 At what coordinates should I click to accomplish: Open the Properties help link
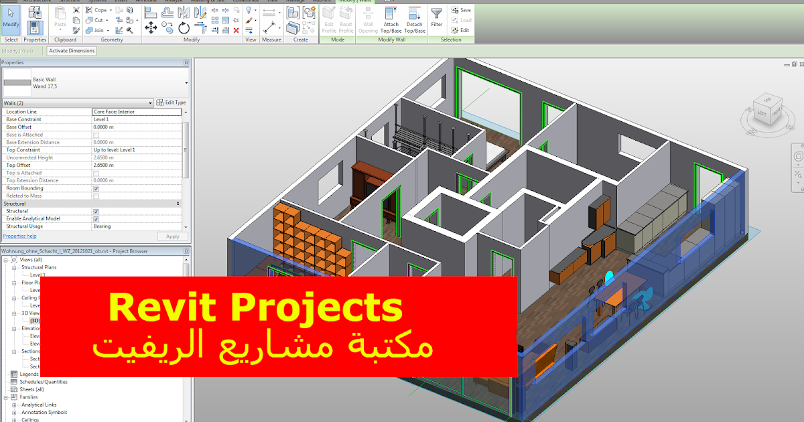[x=19, y=236]
